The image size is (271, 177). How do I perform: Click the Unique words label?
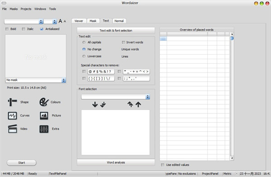[x=130, y=49]
